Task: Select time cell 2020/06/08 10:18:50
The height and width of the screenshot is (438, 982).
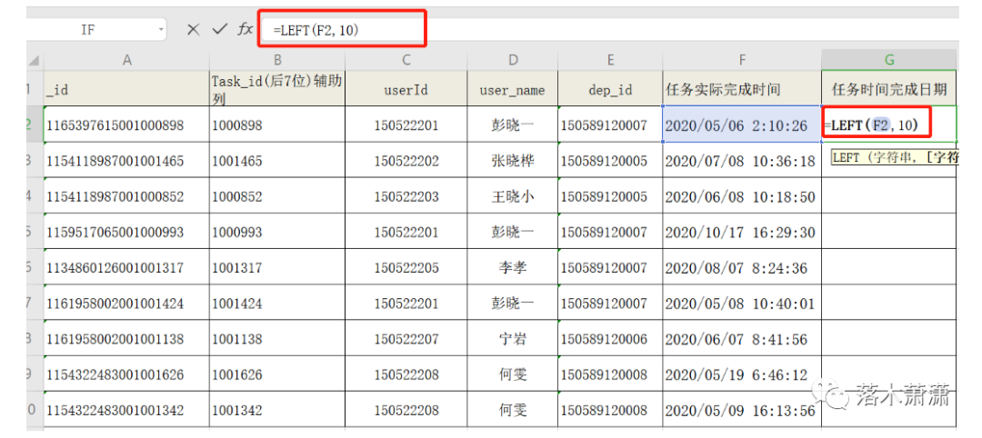Action: pos(742,196)
